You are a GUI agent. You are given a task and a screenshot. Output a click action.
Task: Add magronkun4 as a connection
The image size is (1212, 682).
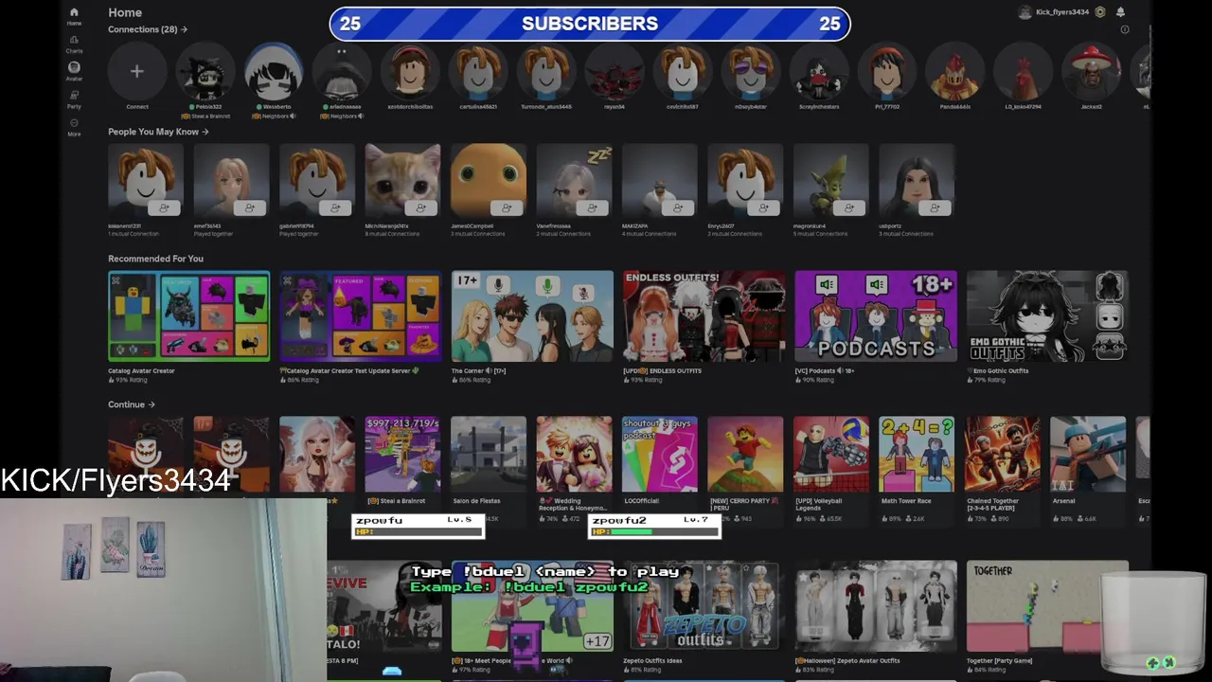tap(848, 207)
